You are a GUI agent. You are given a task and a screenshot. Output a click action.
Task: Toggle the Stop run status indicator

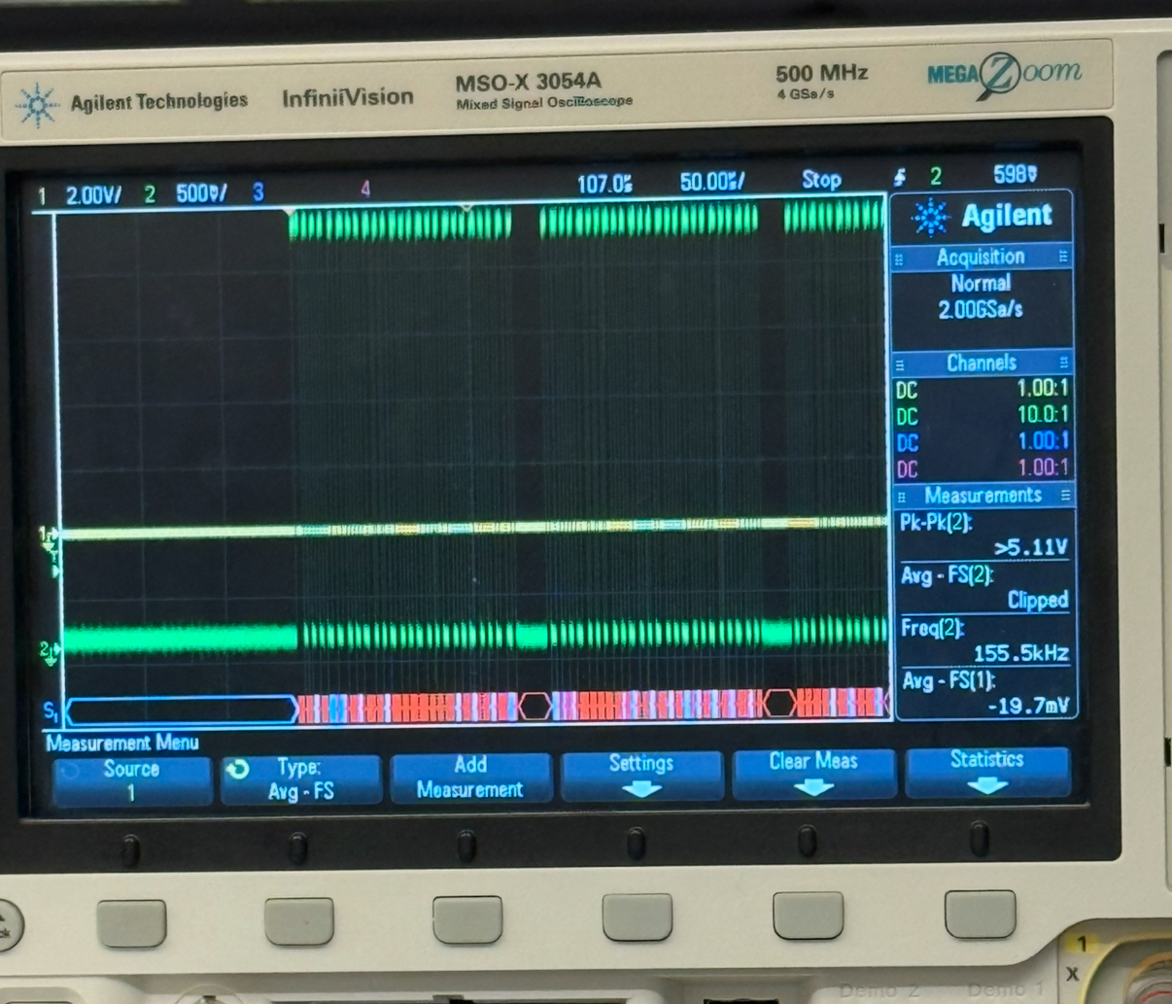(821, 180)
